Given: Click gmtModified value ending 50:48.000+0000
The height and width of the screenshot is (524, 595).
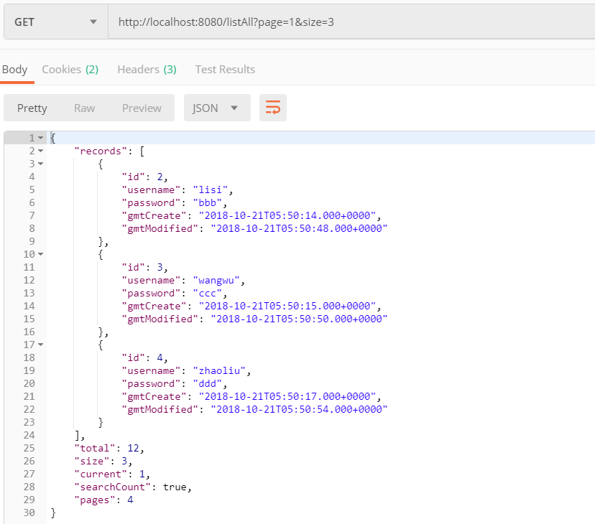Looking at the screenshot, I should click(x=299, y=228).
